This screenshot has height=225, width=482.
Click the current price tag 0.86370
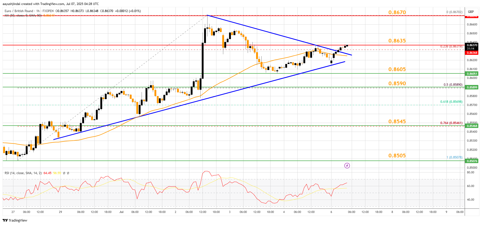click(472, 45)
